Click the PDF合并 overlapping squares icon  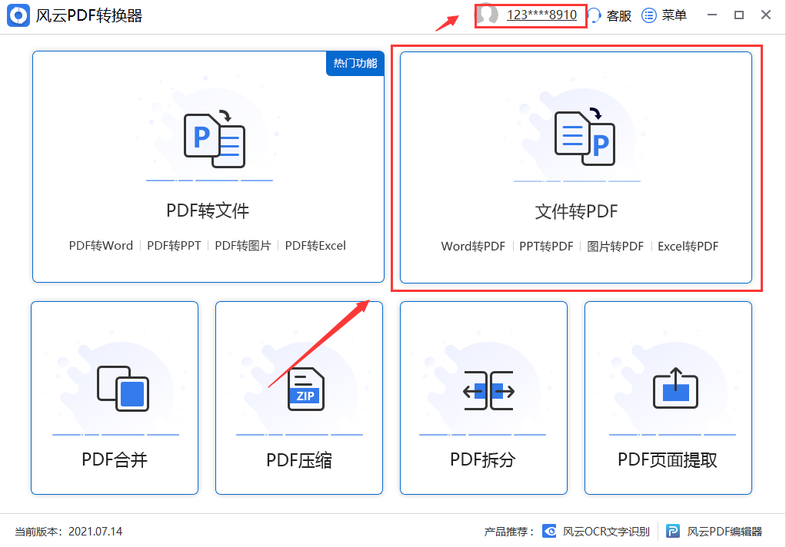click(123, 389)
